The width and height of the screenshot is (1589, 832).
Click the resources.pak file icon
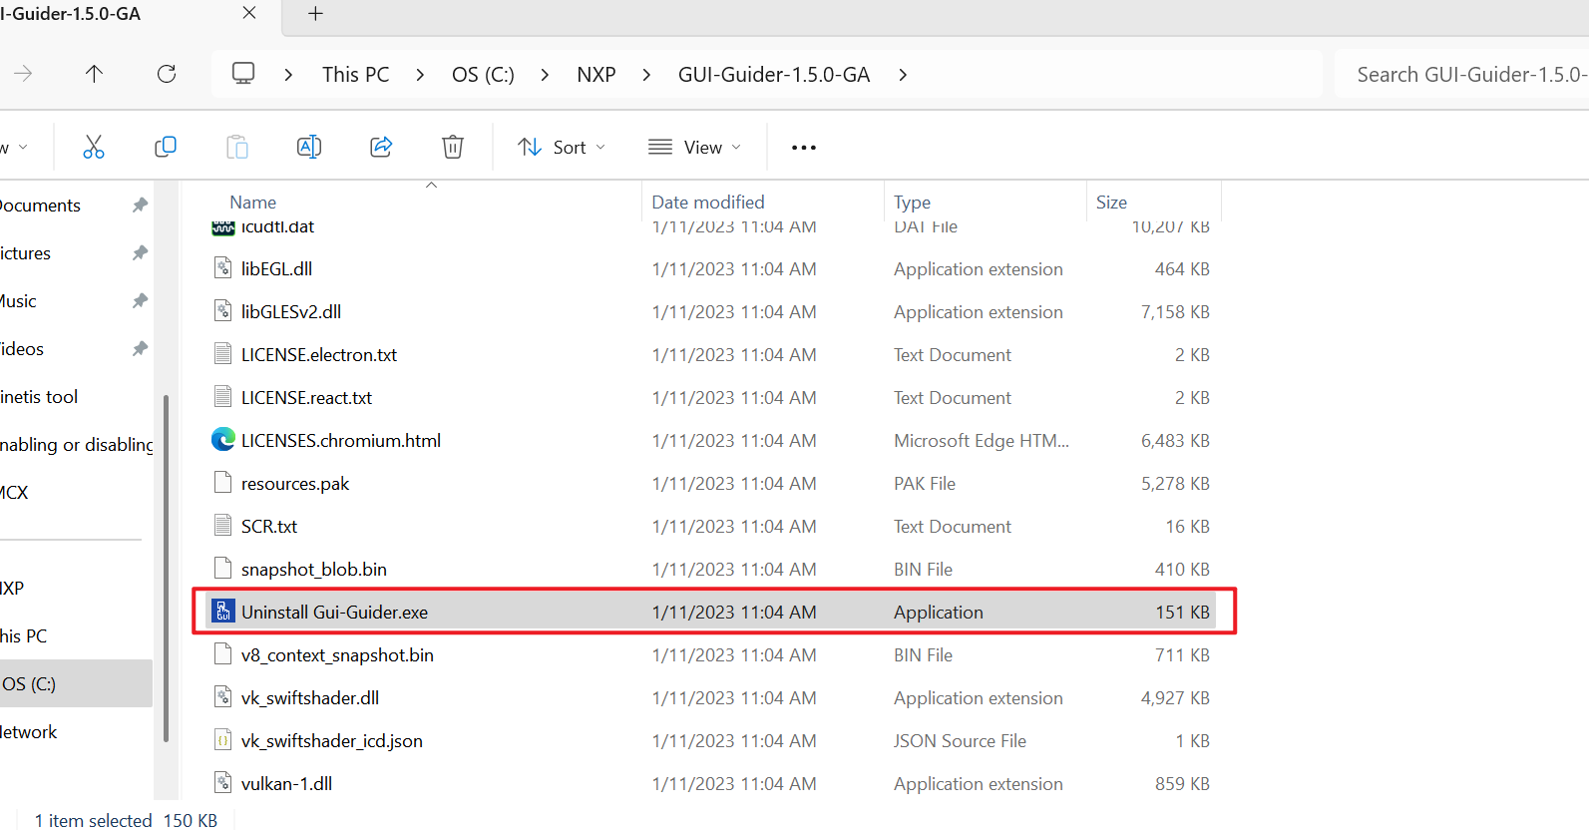tap(223, 482)
